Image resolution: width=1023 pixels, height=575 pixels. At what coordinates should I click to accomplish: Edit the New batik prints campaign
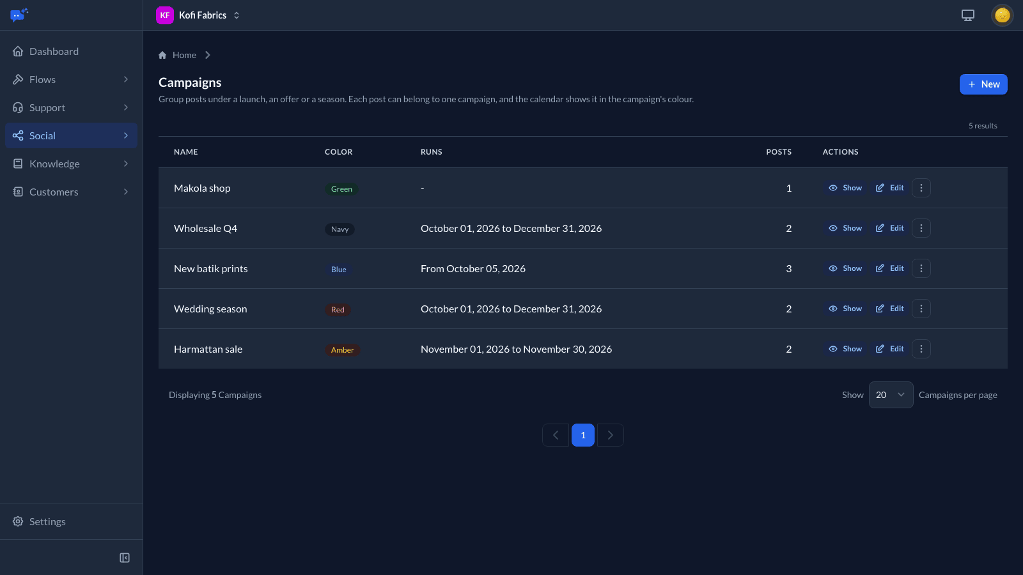[889, 268]
